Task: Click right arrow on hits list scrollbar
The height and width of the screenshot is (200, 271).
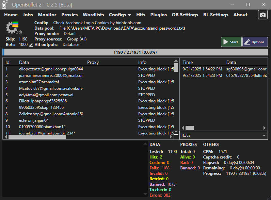Action: tap(265, 128)
